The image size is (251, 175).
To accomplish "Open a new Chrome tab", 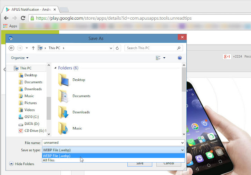I will 64,10.
